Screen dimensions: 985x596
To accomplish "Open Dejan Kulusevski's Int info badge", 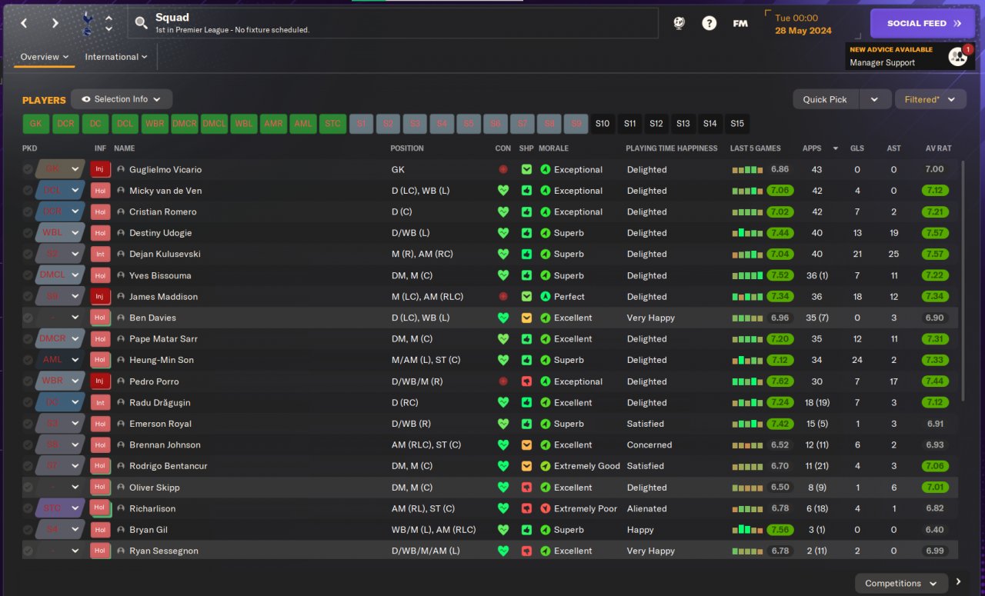I will [x=100, y=254].
